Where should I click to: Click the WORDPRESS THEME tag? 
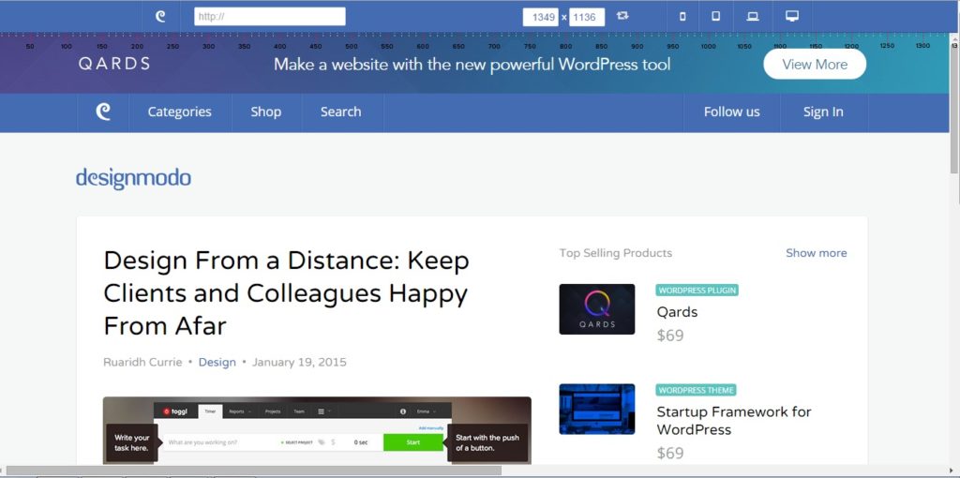(x=696, y=390)
